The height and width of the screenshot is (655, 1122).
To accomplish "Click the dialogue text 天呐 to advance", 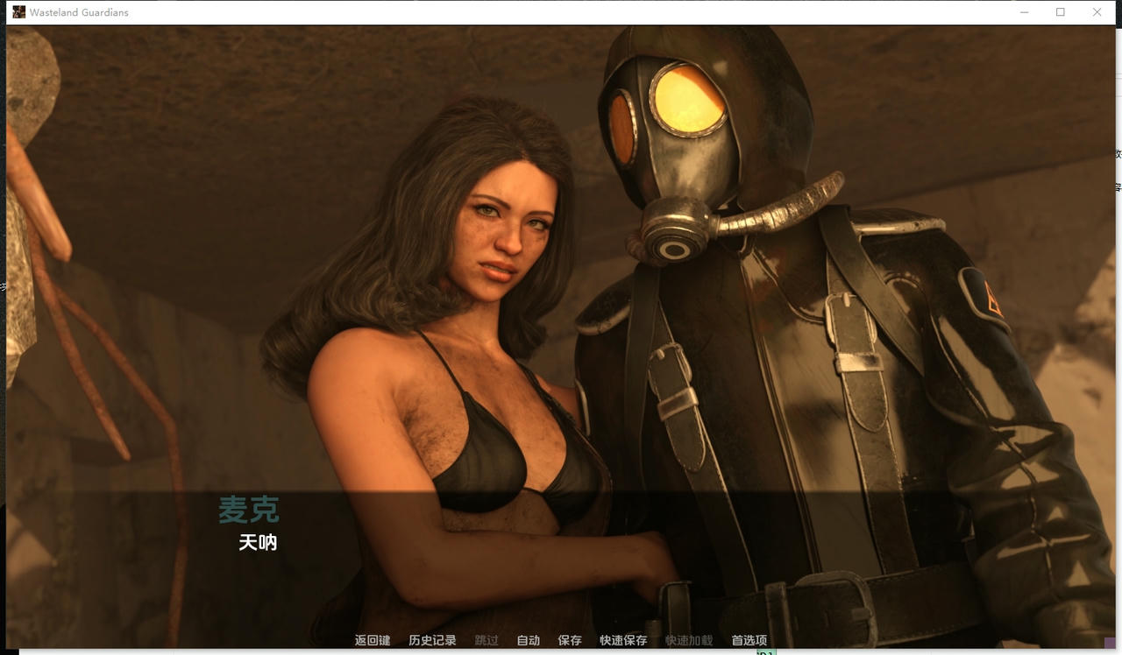I will [x=258, y=543].
